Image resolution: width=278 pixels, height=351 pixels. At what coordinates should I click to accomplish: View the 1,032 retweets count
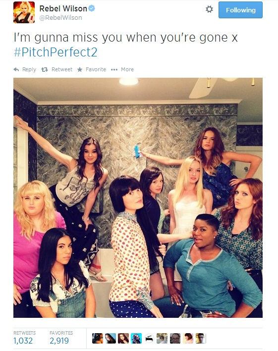[23, 341]
